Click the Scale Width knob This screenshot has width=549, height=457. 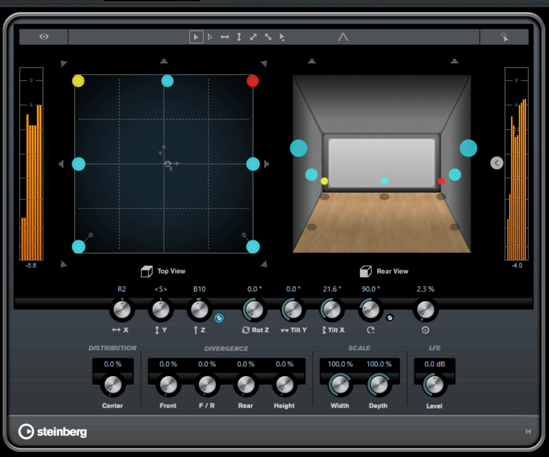click(x=340, y=385)
